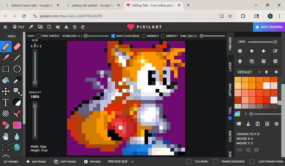Viewport: 285px width, 166px height.
Task: Select the Circle shape tool
Action: 17,69
